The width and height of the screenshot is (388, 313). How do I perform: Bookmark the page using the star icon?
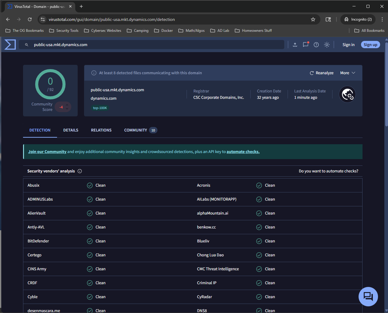[313, 19]
